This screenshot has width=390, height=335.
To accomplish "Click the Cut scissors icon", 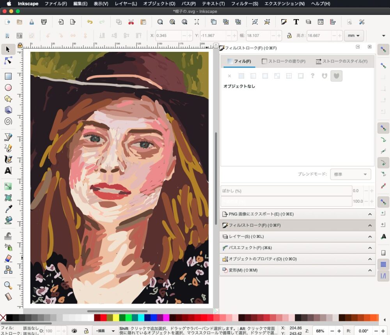I will coord(131,22).
